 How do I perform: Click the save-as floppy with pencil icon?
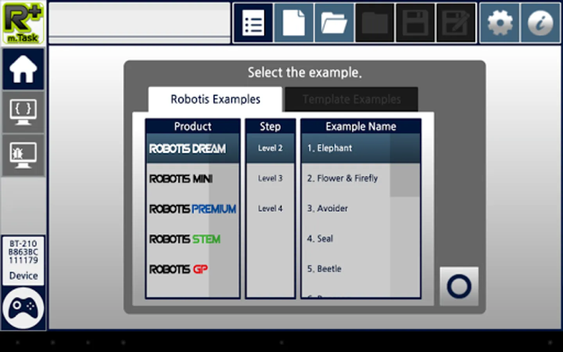click(x=455, y=23)
